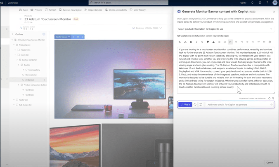Toggle left text alignment in the editor

click(230, 42)
